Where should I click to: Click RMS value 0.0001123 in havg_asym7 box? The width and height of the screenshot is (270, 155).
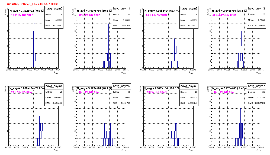coord(260,103)
